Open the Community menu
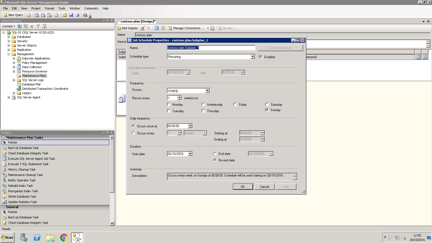 [x=91, y=8]
